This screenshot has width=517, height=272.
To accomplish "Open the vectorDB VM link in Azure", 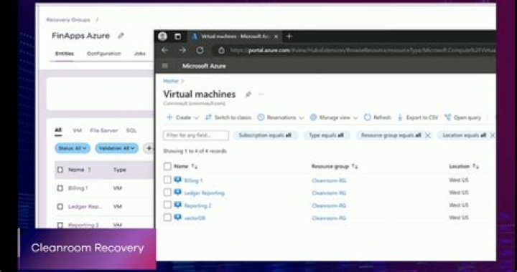I will coord(195,218).
